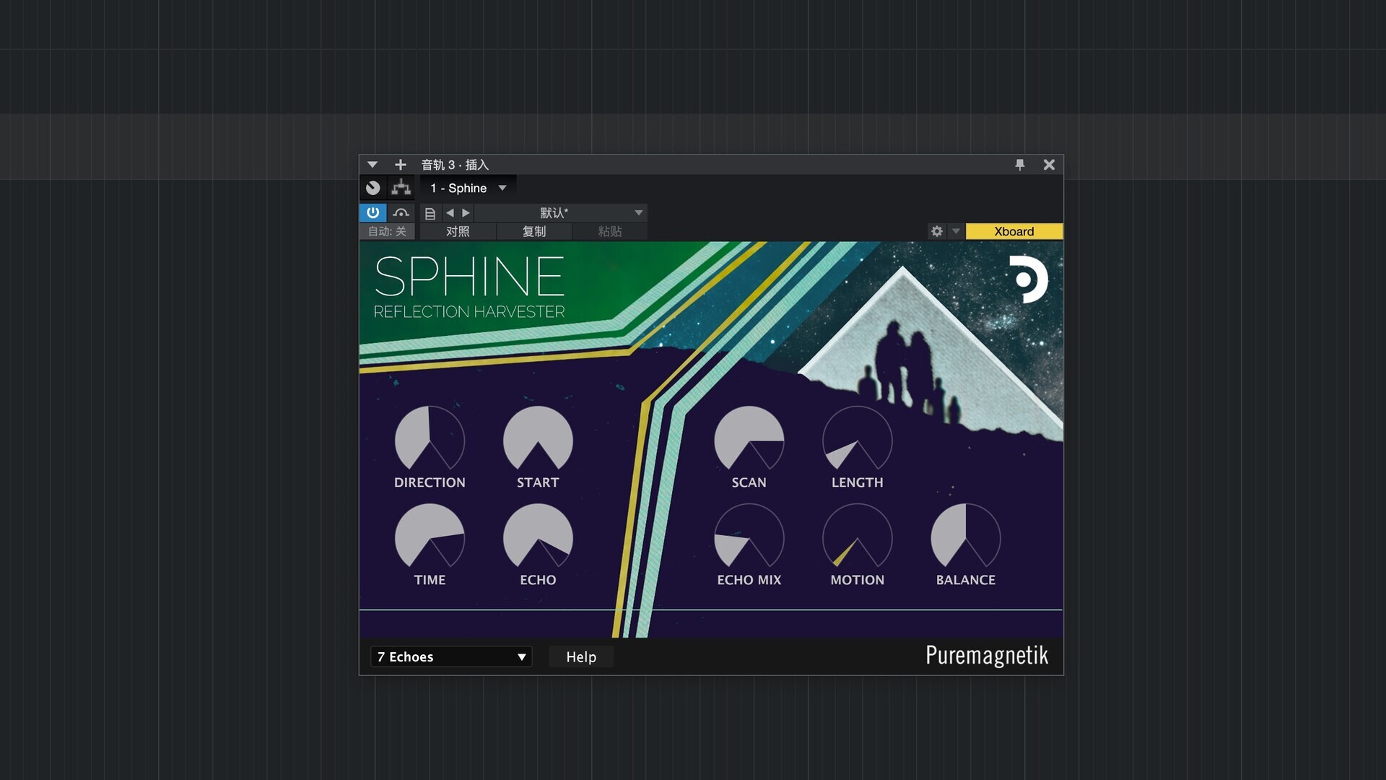Click the yellow Xboard field

(x=1014, y=231)
